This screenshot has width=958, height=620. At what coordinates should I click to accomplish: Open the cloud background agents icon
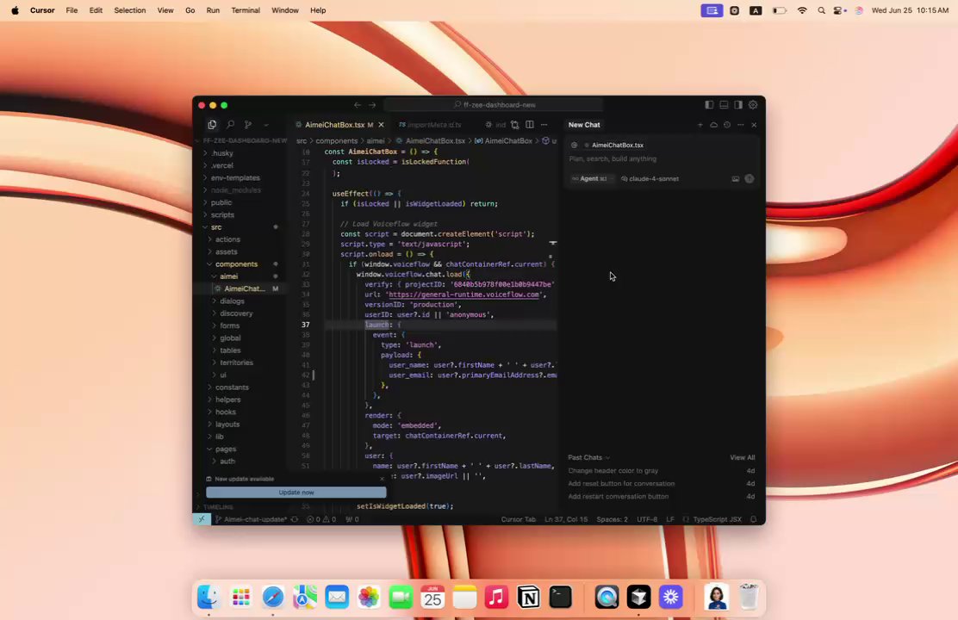713,125
